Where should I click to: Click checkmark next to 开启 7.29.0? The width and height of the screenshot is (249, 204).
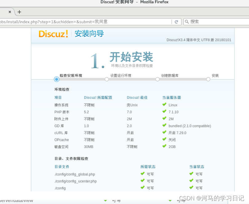tap(164, 132)
